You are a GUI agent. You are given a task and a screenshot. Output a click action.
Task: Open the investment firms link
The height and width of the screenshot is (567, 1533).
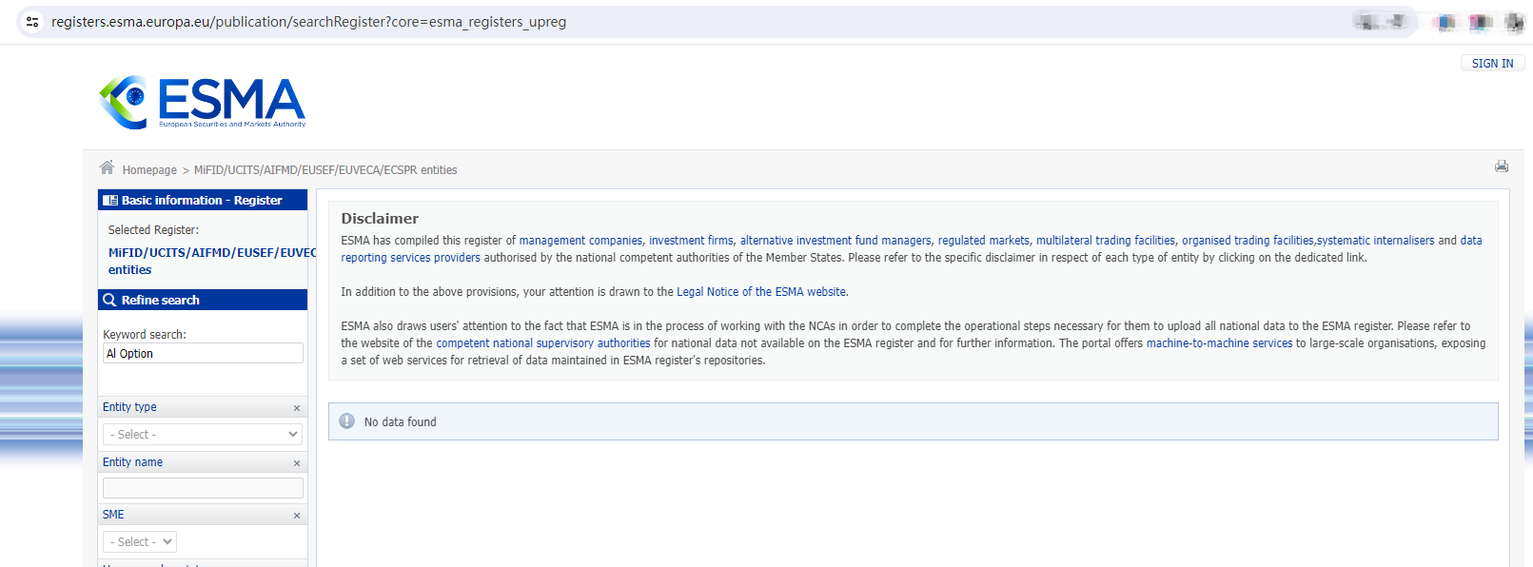pos(691,241)
